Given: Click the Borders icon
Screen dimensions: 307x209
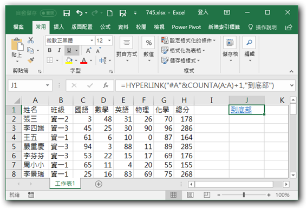Looking at the screenshot, I should (x=50, y=60).
